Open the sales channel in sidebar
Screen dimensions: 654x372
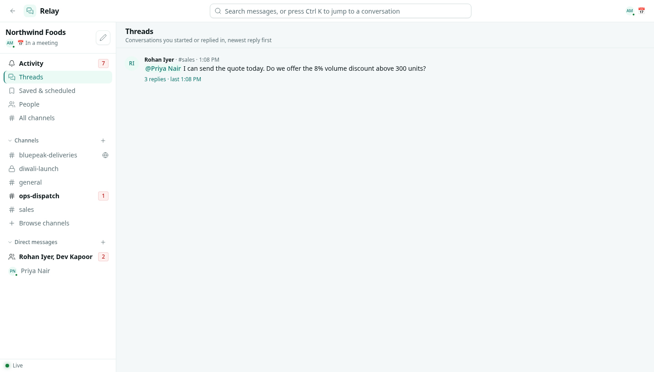tap(58, 210)
